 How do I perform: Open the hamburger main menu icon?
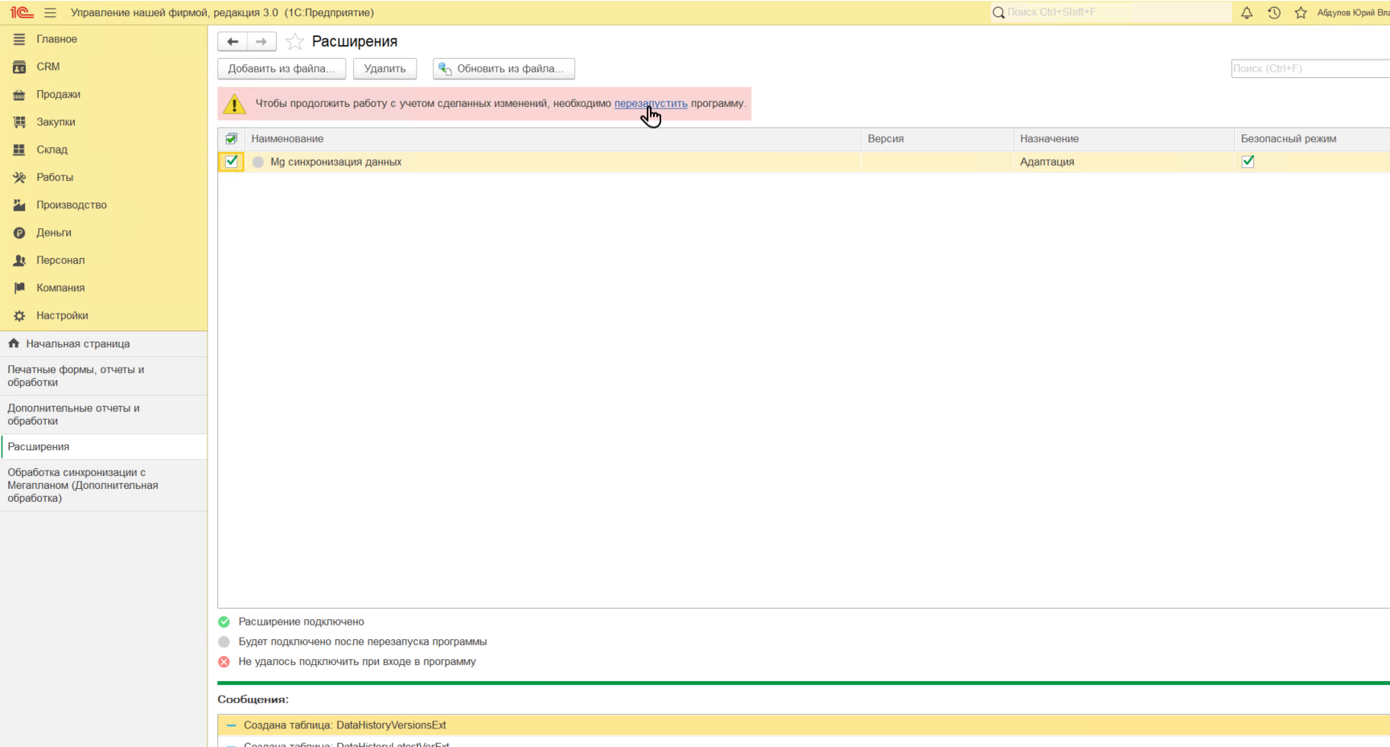pyautogui.click(x=50, y=13)
